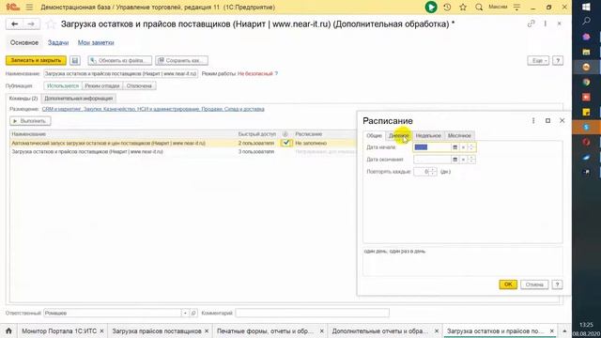Adjust the Повторять каждые spinner

click(433, 172)
